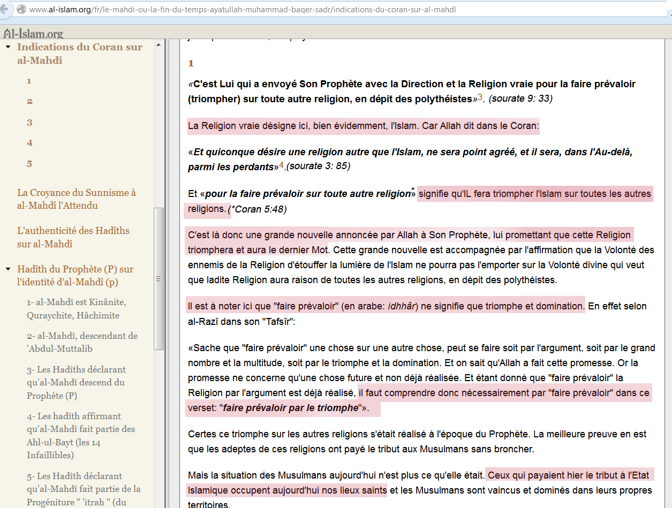
Task: Click footnote reference 3 after polythéistes
Action: pos(480,97)
